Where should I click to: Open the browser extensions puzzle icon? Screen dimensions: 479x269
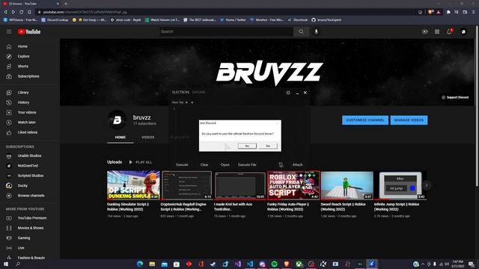coord(448,12)
